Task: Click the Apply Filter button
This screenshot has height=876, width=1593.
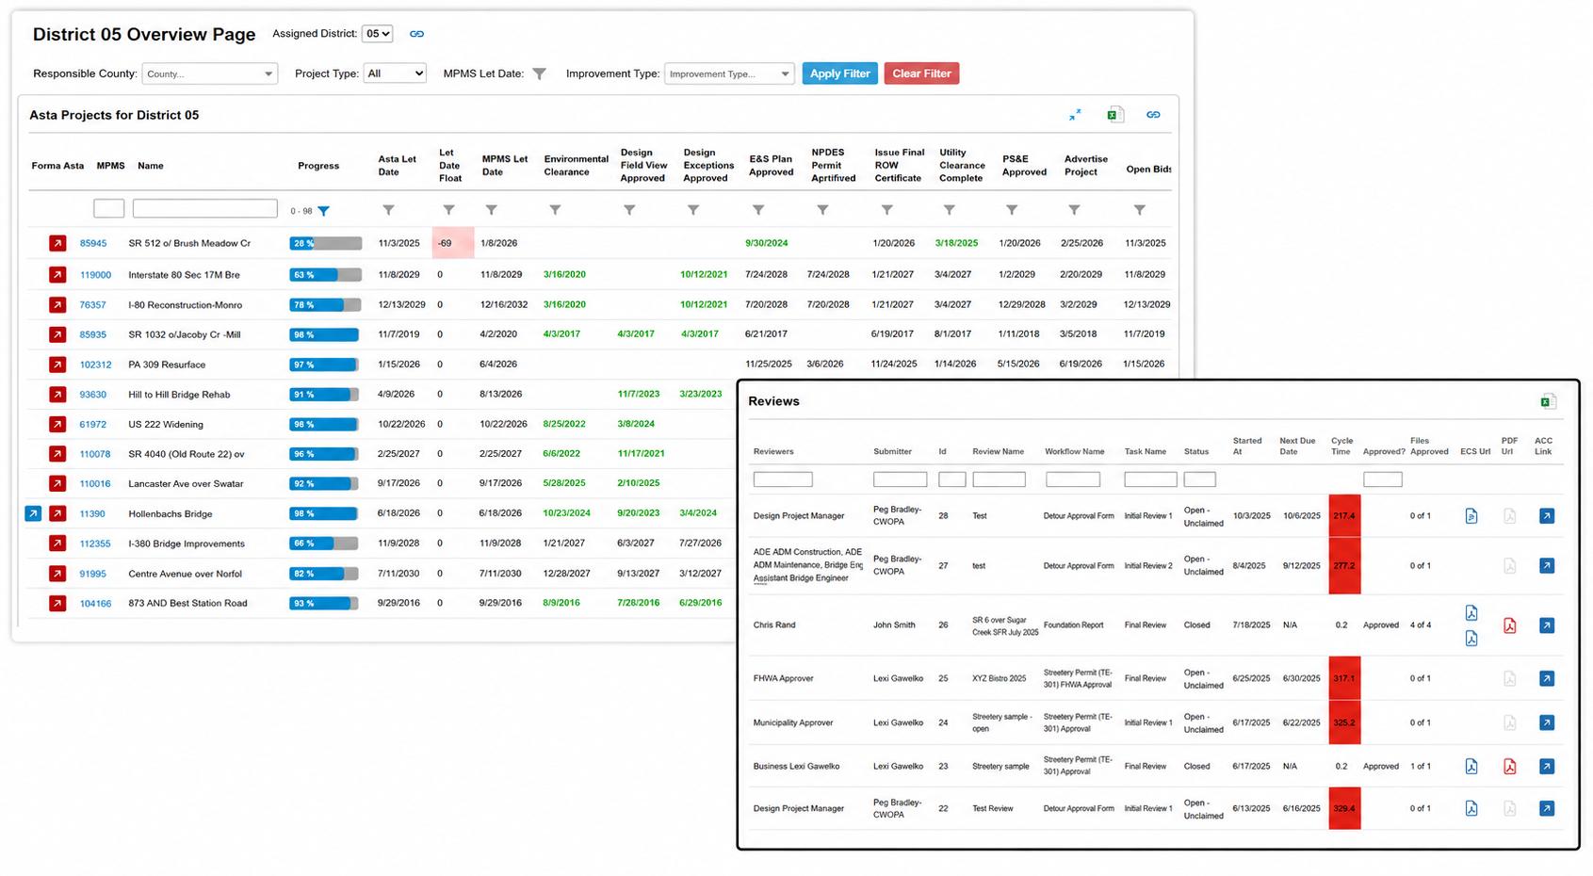Action: click(839, 73)
